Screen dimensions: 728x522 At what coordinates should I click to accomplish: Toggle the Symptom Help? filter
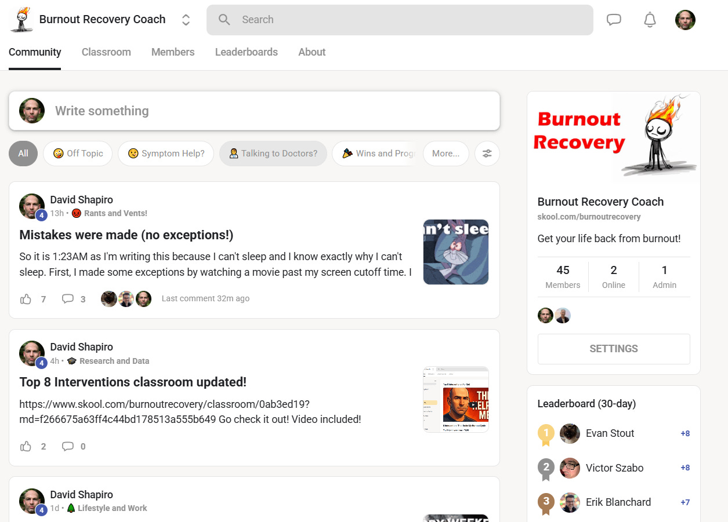point(166,154)
